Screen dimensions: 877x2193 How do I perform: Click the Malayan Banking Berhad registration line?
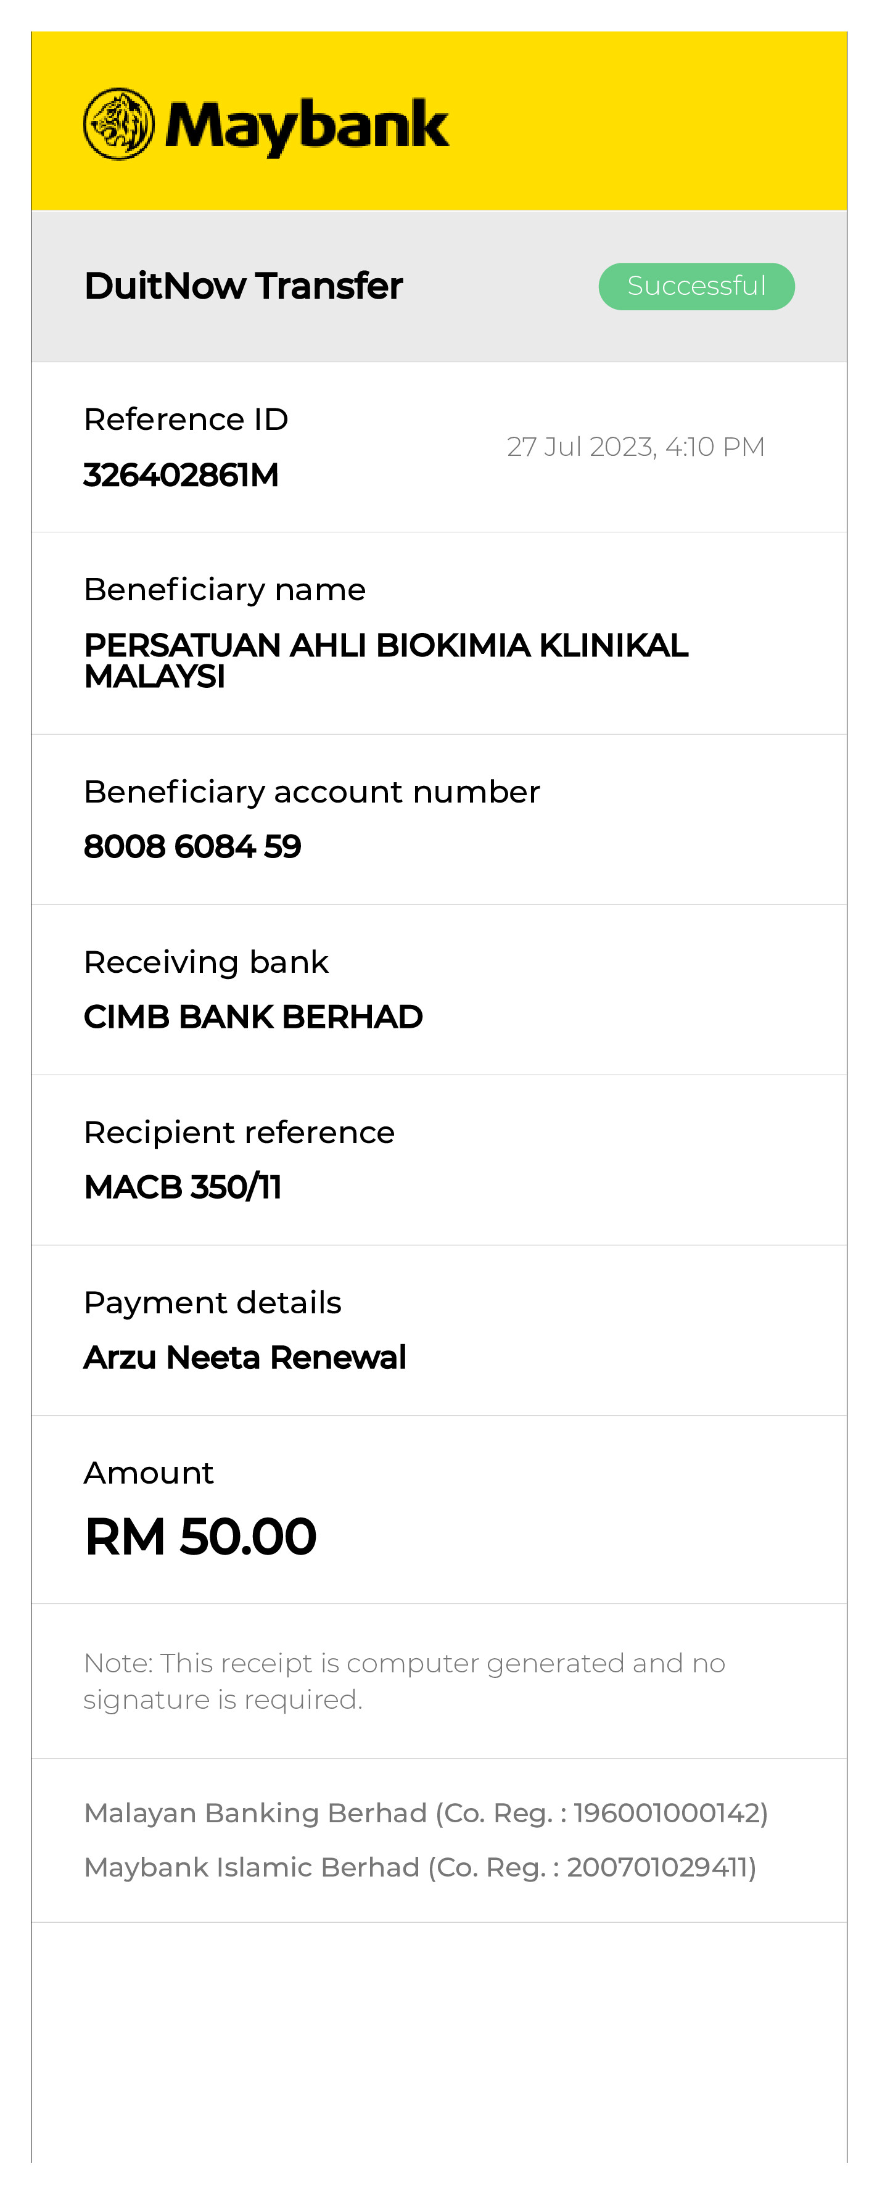(x=426, y=1812)
